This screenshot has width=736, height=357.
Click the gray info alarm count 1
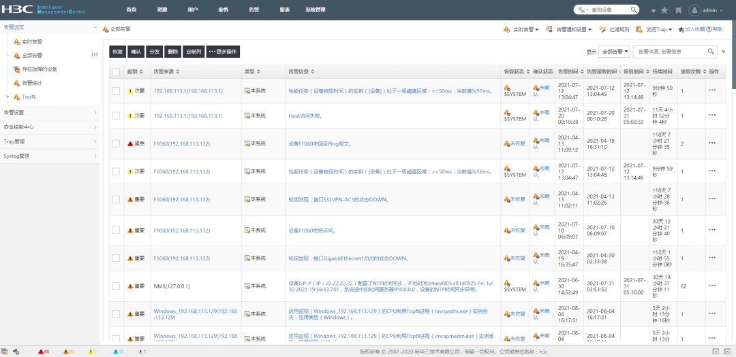pos(142,351)
